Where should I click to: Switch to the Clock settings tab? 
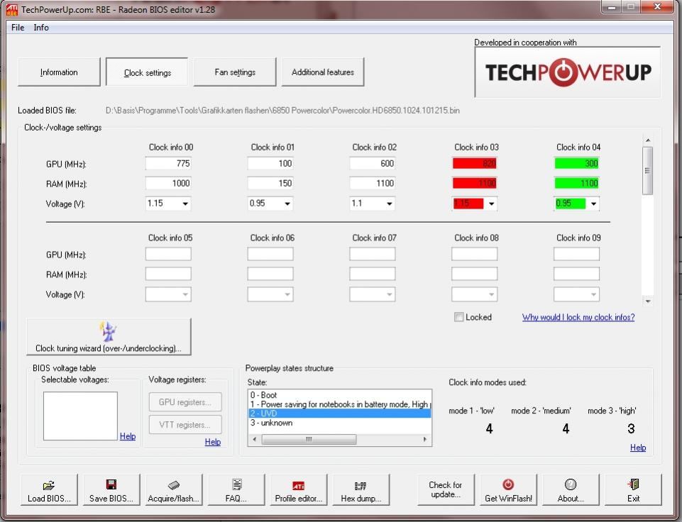[x=148, y=72]
